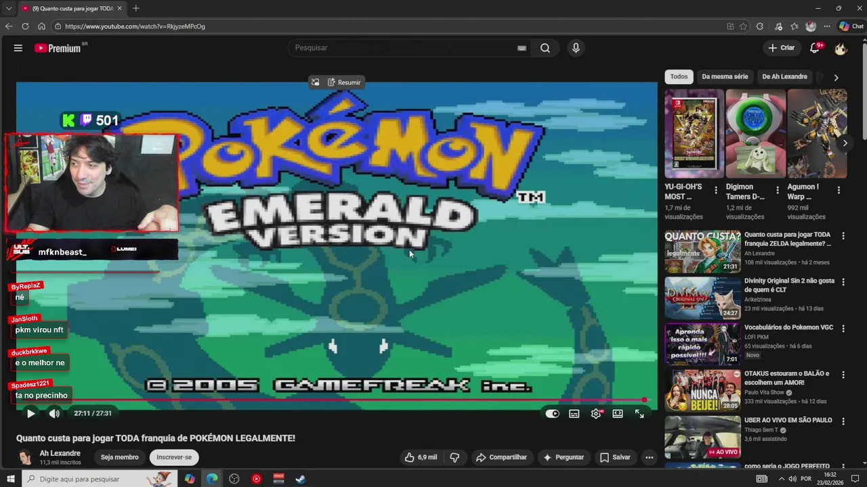Viewport: 867px width, 487px height.
Task: Open Ah Lexandre channel avatar
Action: (x=25, y=457)
